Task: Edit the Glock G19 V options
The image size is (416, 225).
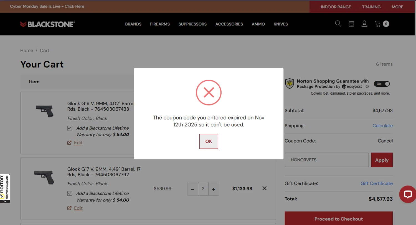Action: tap(78, 143)
